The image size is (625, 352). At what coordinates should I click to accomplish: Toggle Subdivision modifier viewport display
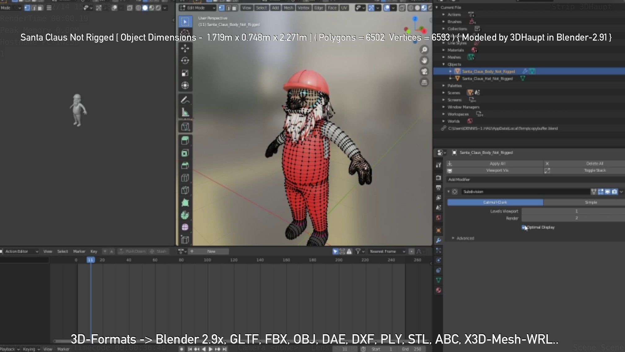click(608, 192)
